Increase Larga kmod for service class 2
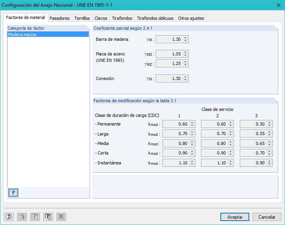Viewport: 285px width, 225px height. click(x=230, y=132)
